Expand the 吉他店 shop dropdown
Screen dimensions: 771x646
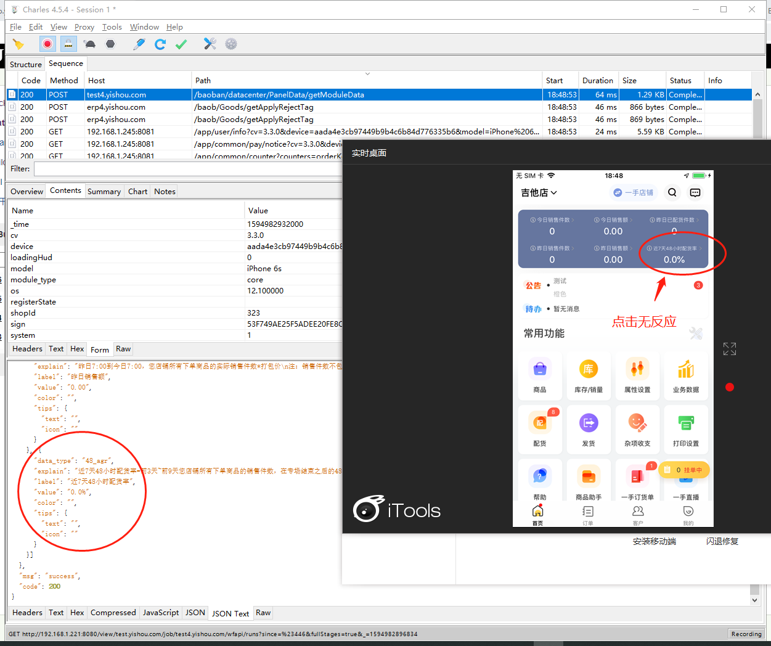(539, 193)
